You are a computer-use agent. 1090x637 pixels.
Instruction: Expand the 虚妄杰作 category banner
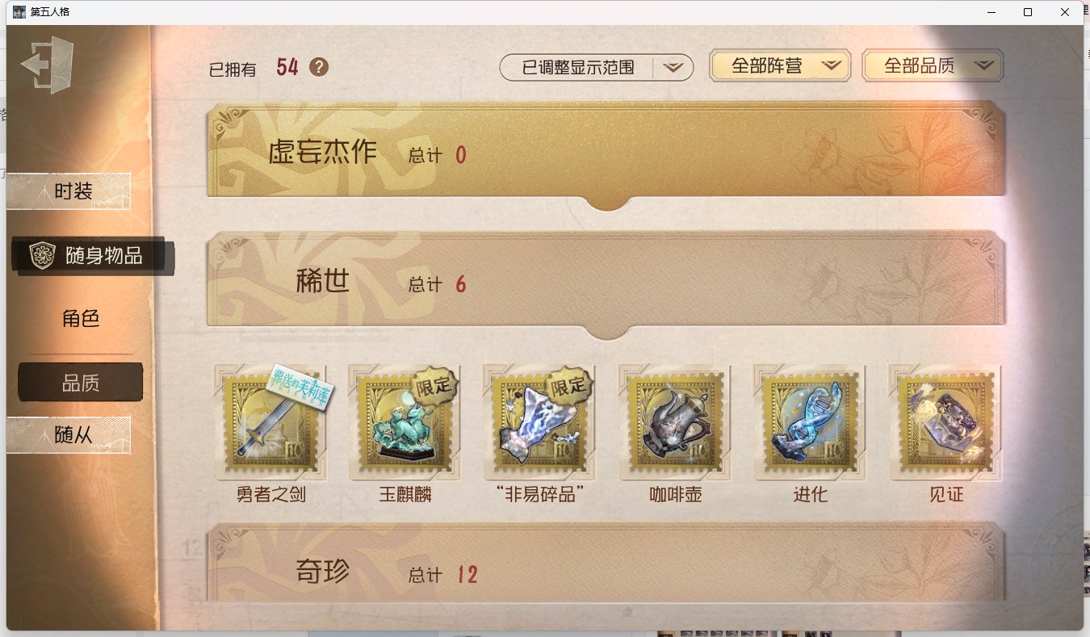(x=606, y=153)
